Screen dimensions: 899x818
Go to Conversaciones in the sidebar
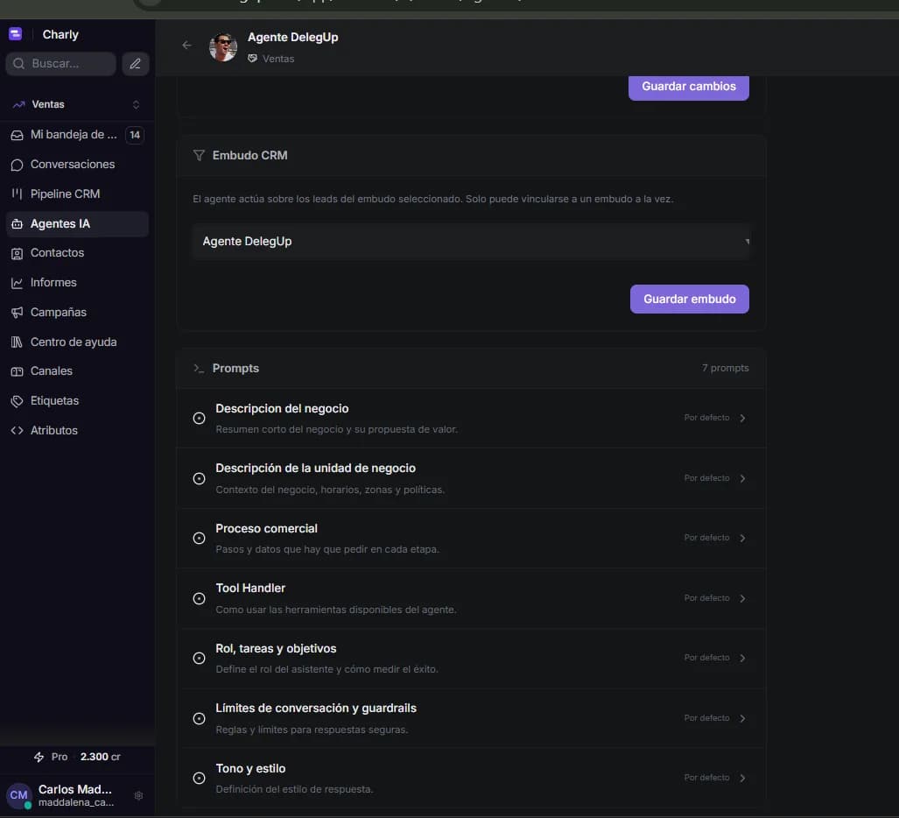[x=77, y=165]
